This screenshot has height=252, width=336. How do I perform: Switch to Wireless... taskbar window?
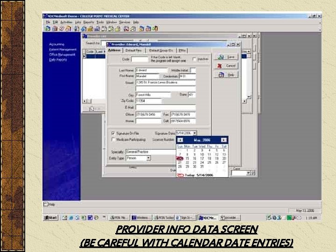[x=141, y=218]
